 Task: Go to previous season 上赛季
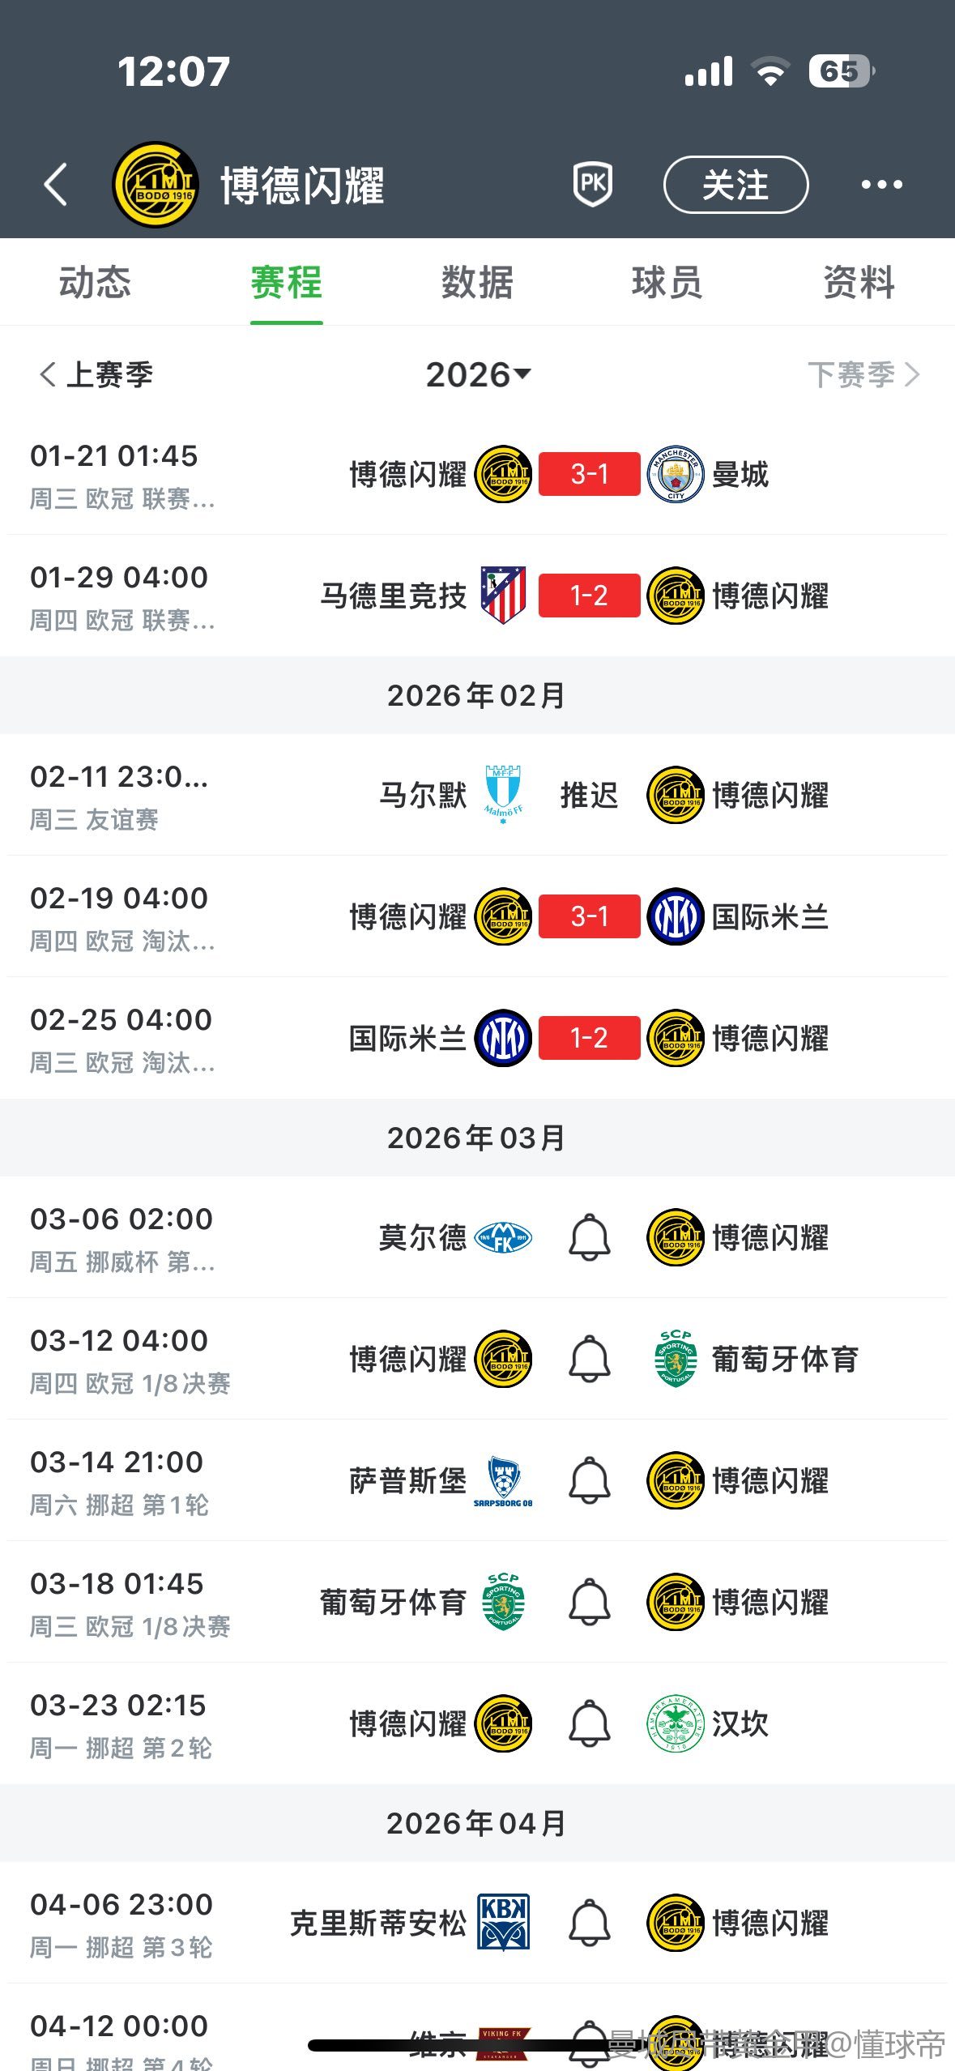[96, 375]
